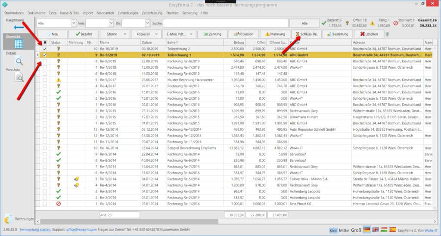Expand the Storno button dropdown

pos(125,34)
